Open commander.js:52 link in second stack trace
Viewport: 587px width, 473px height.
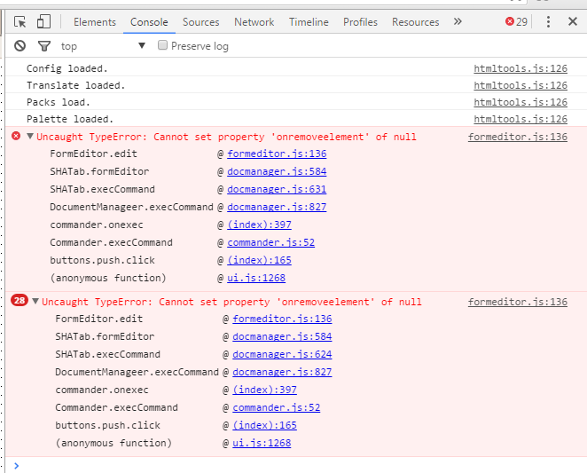(277, 407)
